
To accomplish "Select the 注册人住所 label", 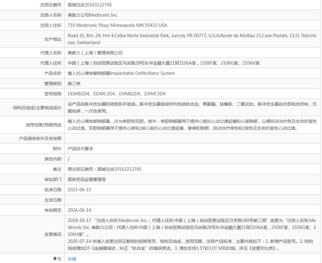I will click(51, 25).
